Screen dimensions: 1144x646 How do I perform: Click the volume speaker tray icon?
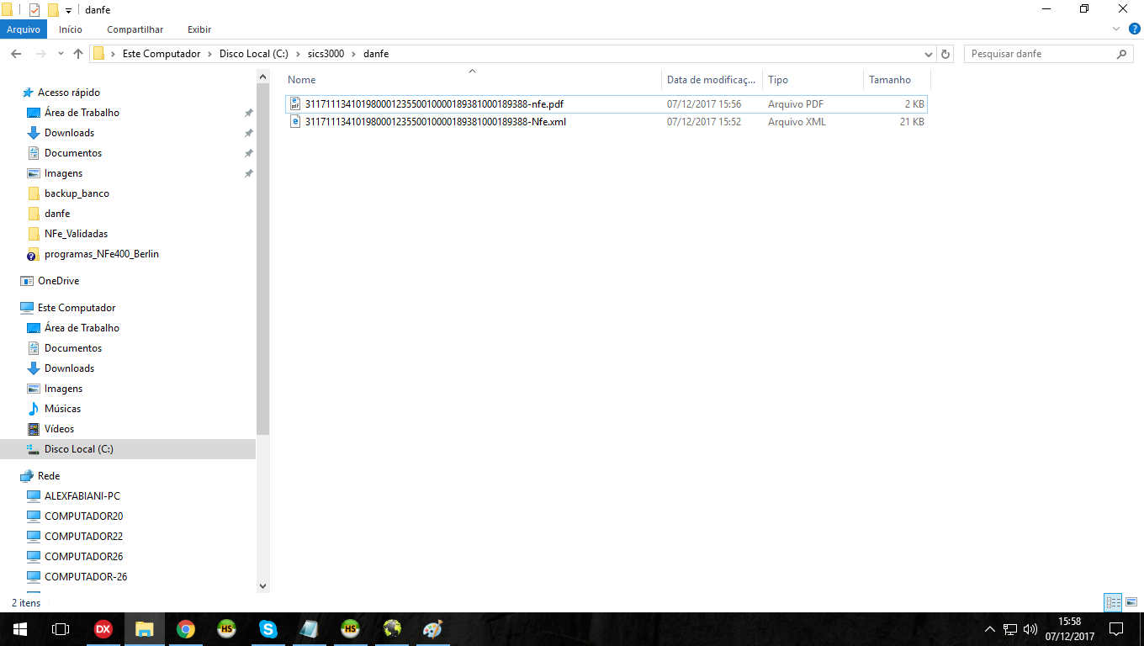click(x=1030, y=629)
